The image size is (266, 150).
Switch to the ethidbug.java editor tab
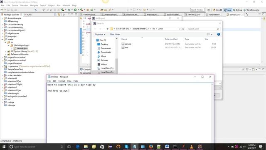pos(194,15)
